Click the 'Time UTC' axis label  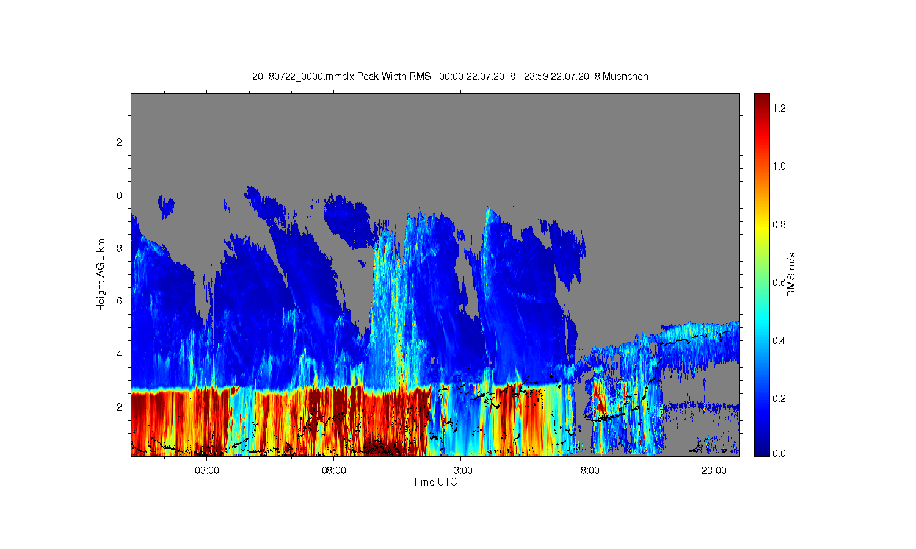435,482
